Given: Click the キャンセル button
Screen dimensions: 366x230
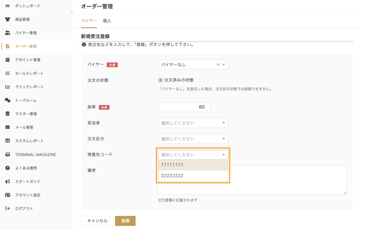Looking at the screenshot, I should [x=97, y=221].
